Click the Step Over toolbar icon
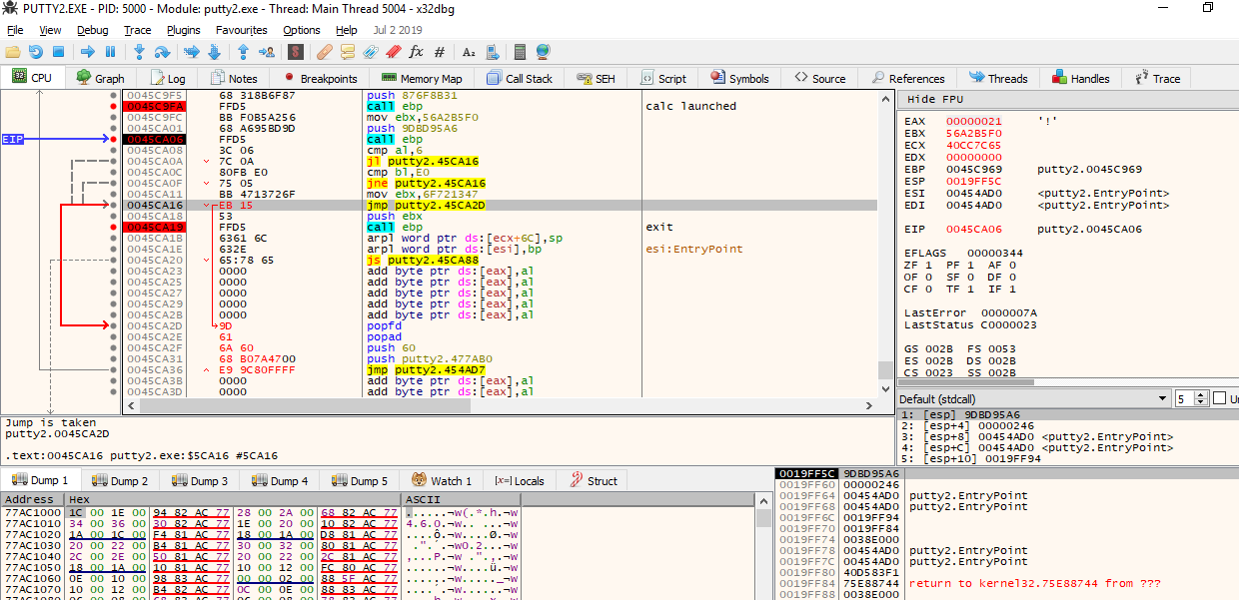 pyautogui.click(x=162, y=52)
